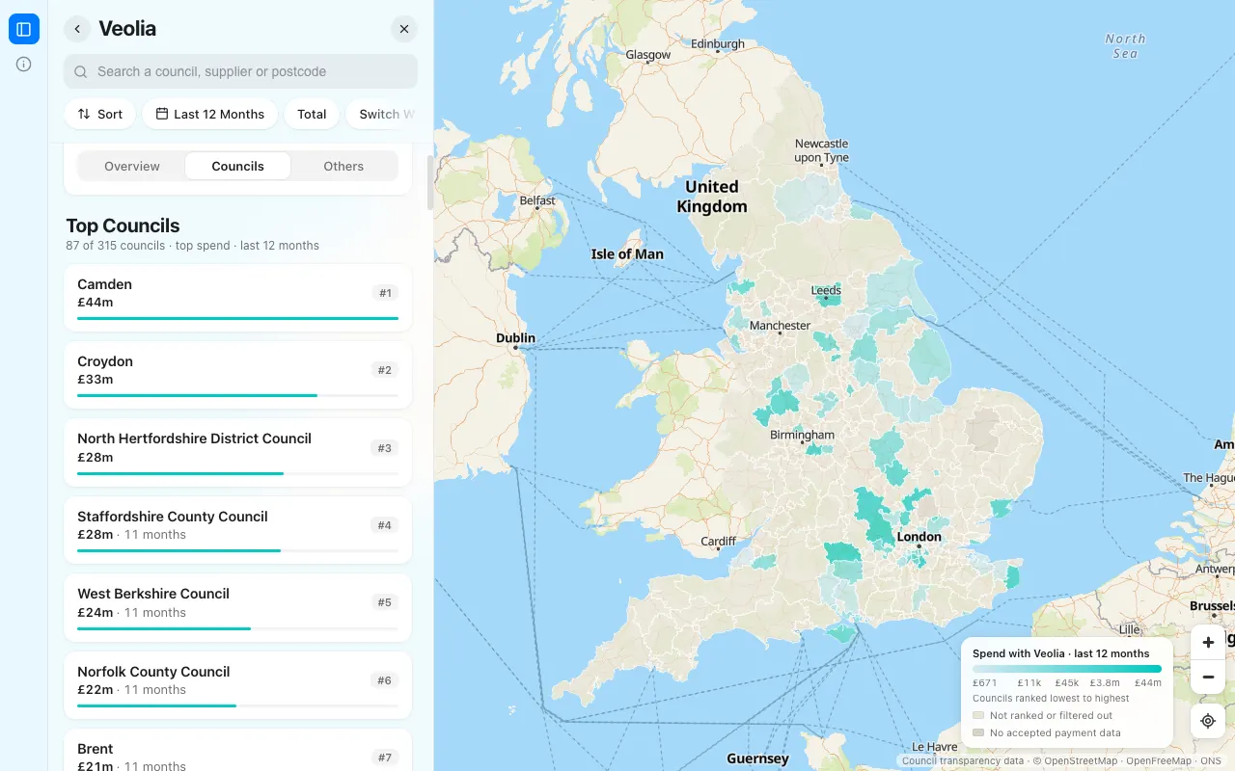Open the Sort options

pyautogui.click(x=100, y=114)
